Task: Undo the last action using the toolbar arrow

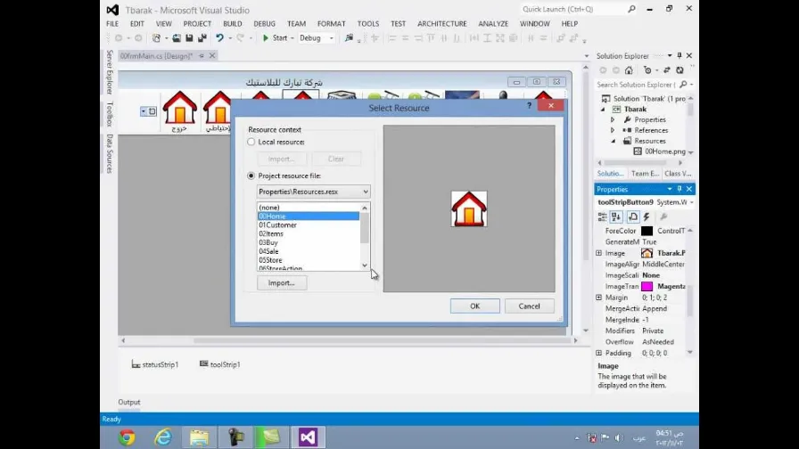Action: coord(219,38)
